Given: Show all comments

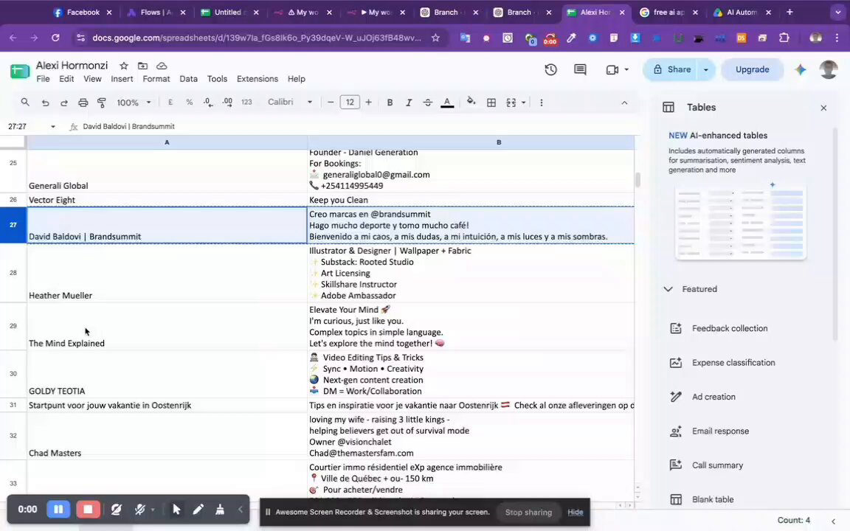Looking at the screenshot, I should 580,69.
